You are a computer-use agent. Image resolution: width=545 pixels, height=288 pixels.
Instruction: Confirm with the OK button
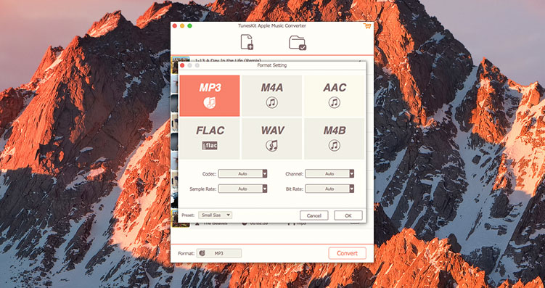click(x=348, y=215)
